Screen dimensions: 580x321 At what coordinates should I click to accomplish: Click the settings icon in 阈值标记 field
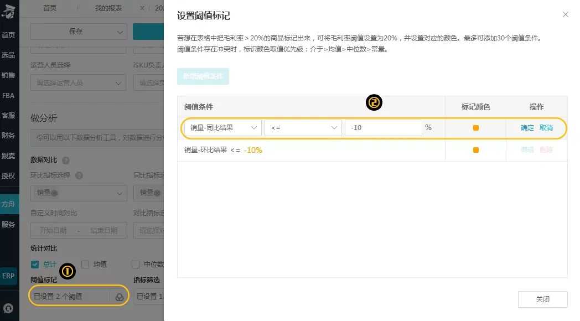coord(119,297)
